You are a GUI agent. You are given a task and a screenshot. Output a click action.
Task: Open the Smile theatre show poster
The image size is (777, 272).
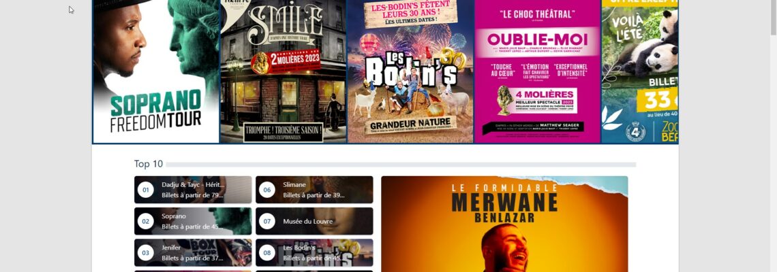click(283, 71)
